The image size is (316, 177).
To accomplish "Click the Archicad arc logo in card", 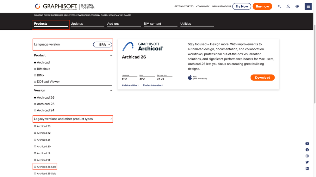I will (x=128, y=46).
